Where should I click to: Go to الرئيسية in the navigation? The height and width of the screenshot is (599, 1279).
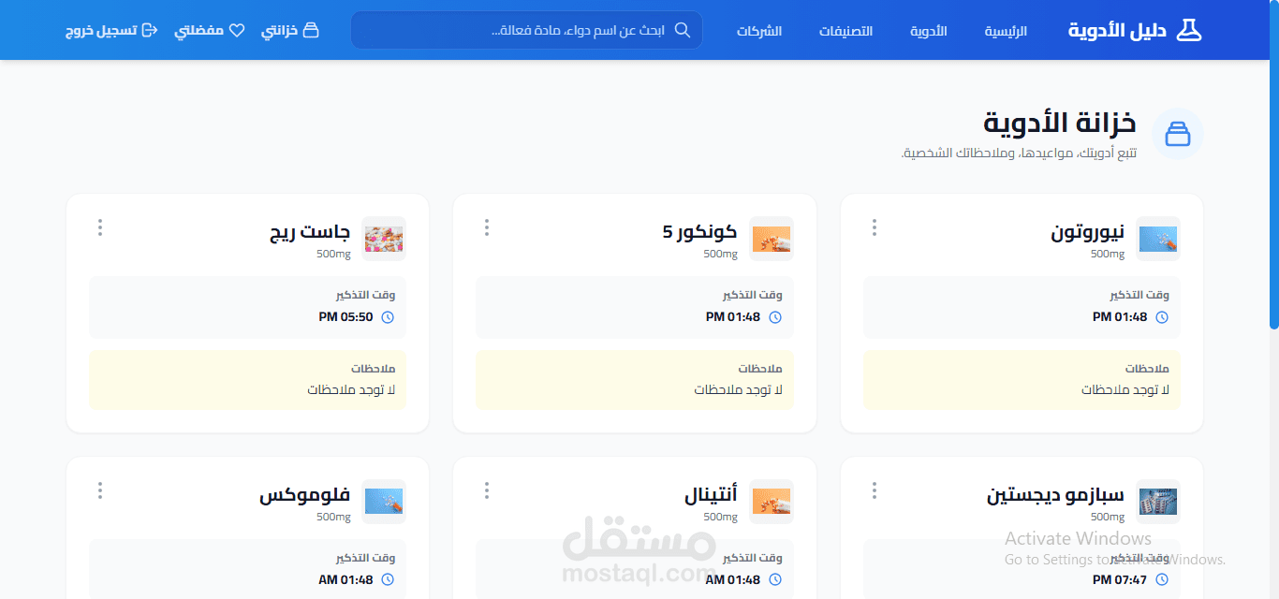tap(1006, 31)
